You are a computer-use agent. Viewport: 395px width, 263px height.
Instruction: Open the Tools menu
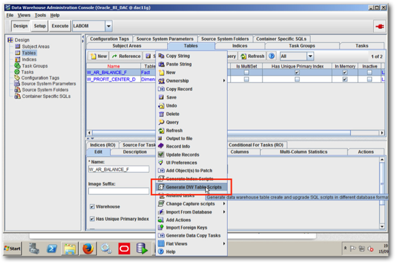pos(40,15)
